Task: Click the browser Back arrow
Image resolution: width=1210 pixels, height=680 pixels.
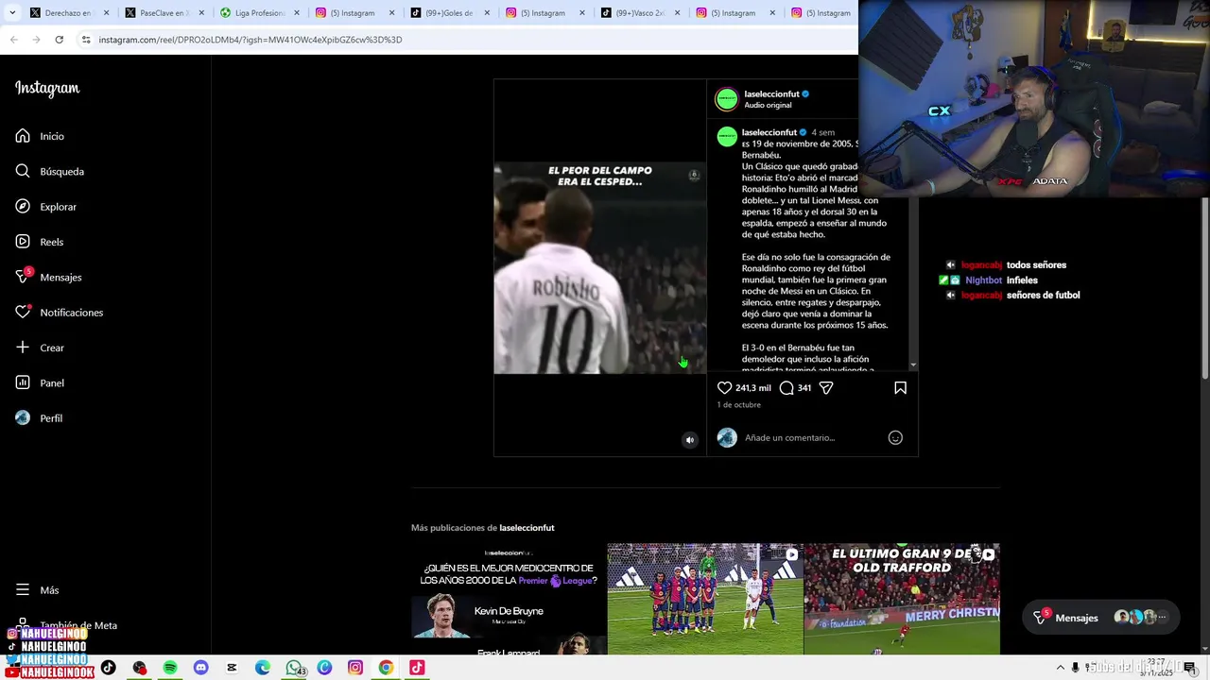Action: pos(13,40)
